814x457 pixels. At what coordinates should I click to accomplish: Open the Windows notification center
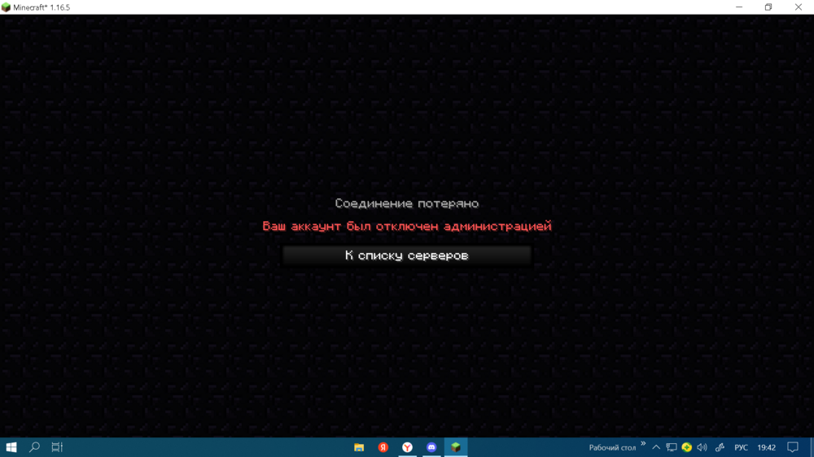click(x=793, y=447)
